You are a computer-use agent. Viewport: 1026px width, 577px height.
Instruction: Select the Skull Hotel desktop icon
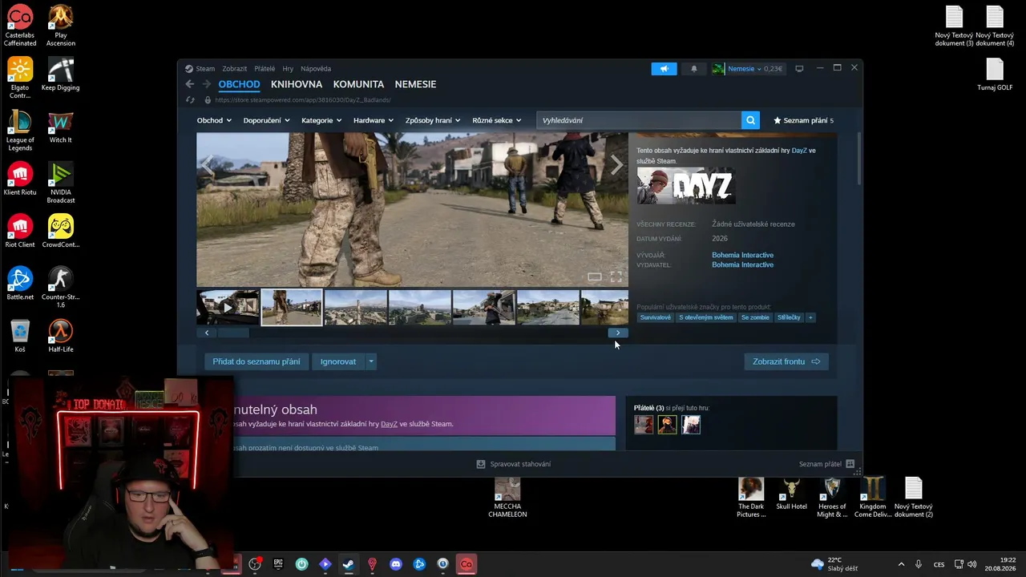[x=791, y=494]
